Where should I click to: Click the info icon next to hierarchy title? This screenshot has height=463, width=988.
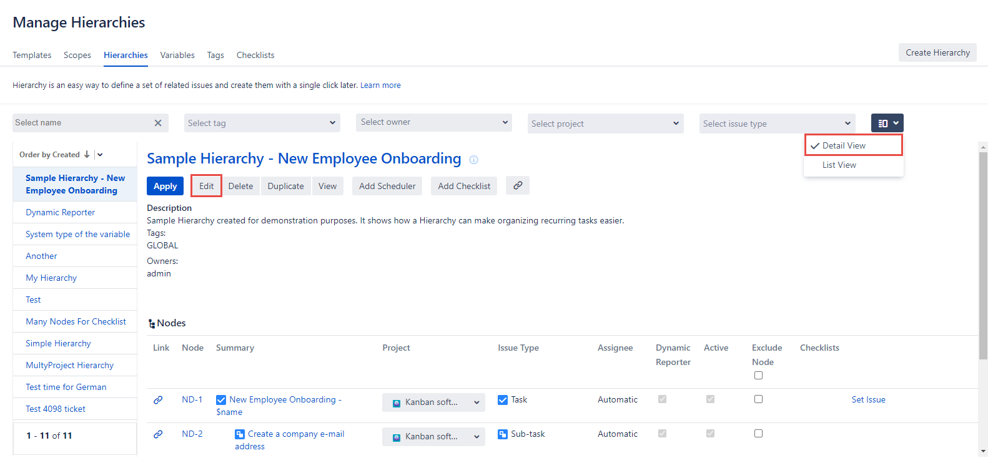[473, 160]
